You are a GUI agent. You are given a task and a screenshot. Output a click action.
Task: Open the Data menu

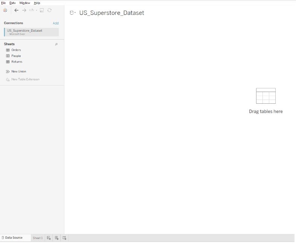pos(12,3)
